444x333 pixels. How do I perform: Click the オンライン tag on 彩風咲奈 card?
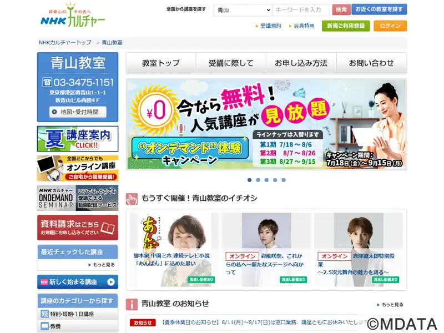tap(242, 256)
